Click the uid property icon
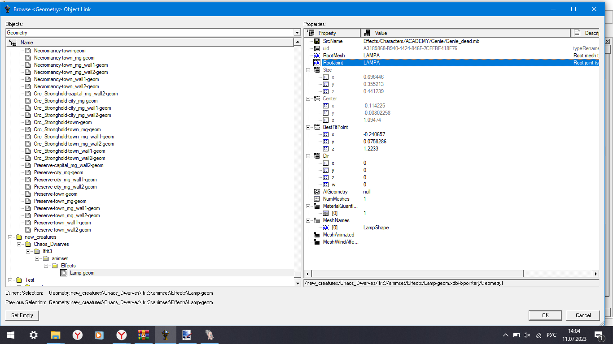This screenshot has width=613, height=344. [317, 48]
